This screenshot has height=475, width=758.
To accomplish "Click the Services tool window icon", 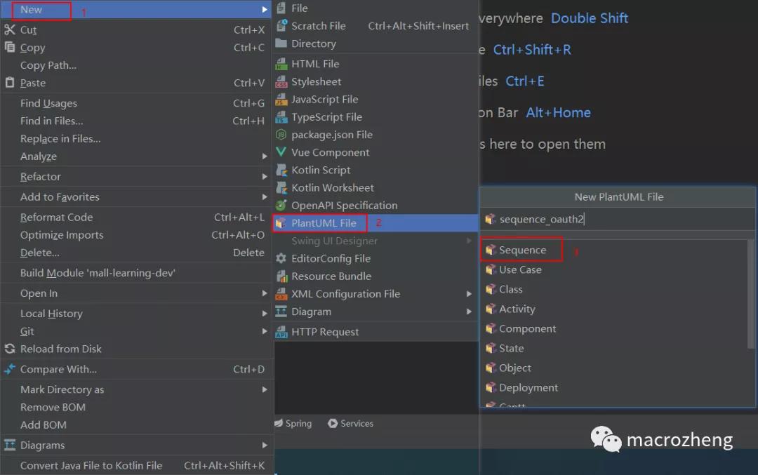I will click(332, 423).
